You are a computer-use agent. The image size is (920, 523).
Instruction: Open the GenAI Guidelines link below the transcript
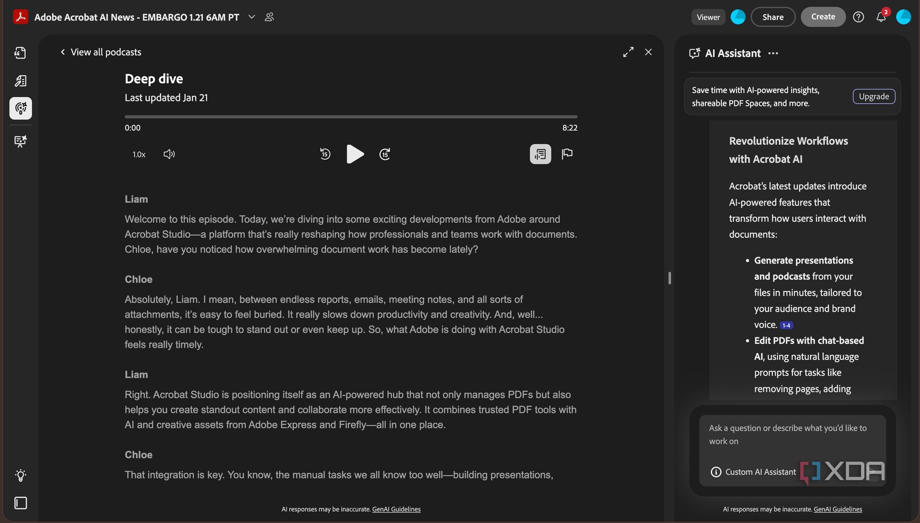click(396, 509)
